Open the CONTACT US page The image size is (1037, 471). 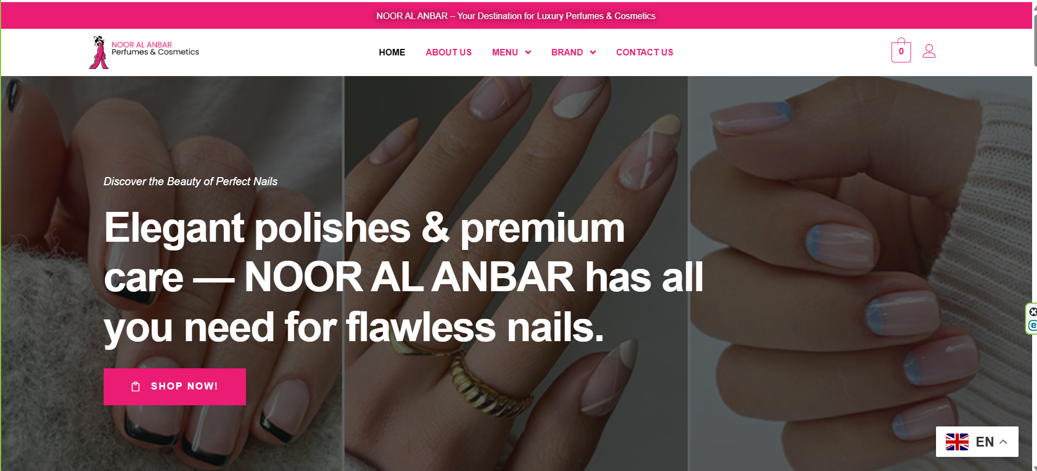644,52
